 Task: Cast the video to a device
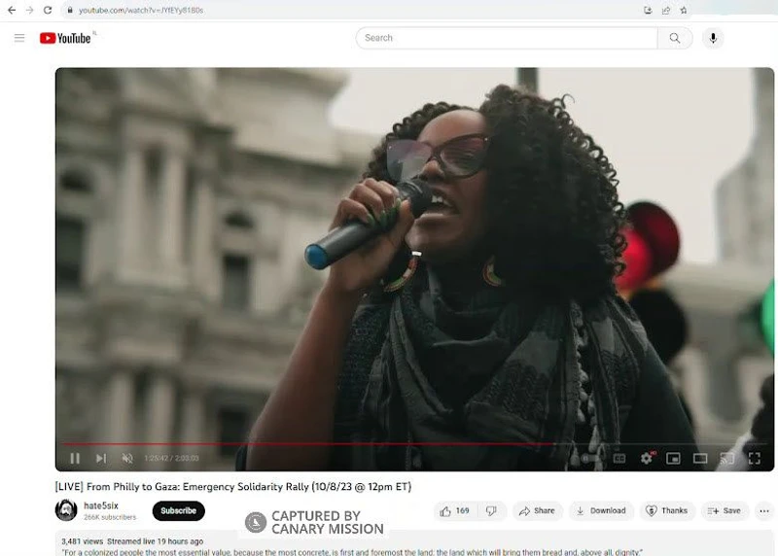(726, 458)
